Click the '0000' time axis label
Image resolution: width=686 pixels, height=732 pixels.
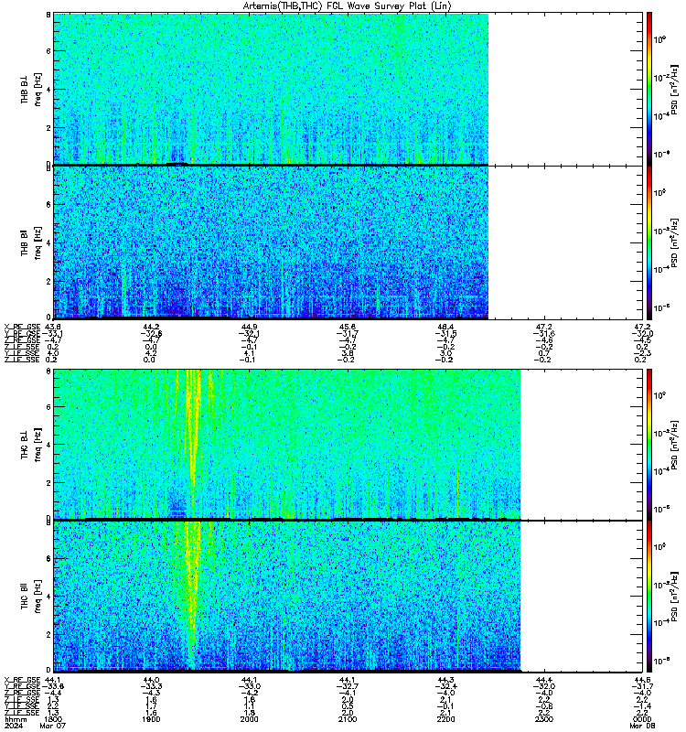(642, 719)
